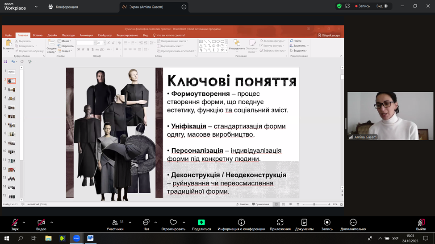Open the Вид view layout button
The image size is (435, 244).
[382, 6]
